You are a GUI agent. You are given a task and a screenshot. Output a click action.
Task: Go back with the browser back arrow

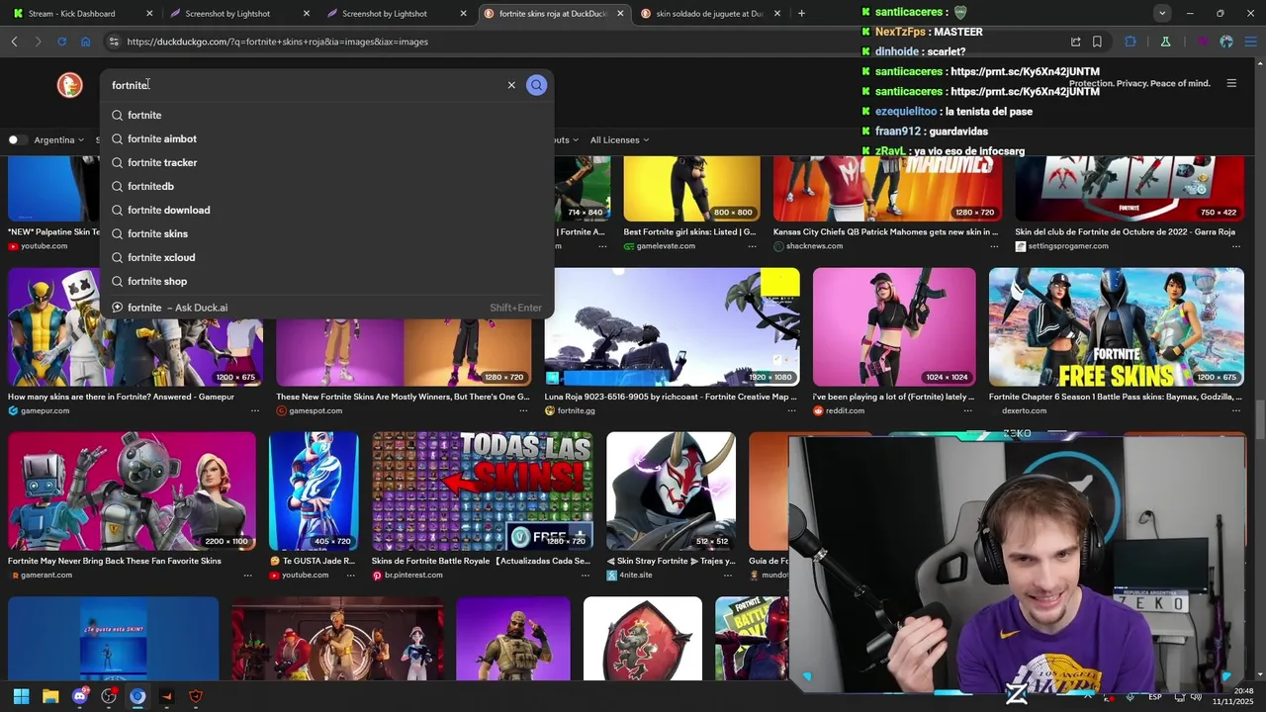[14, 42]
